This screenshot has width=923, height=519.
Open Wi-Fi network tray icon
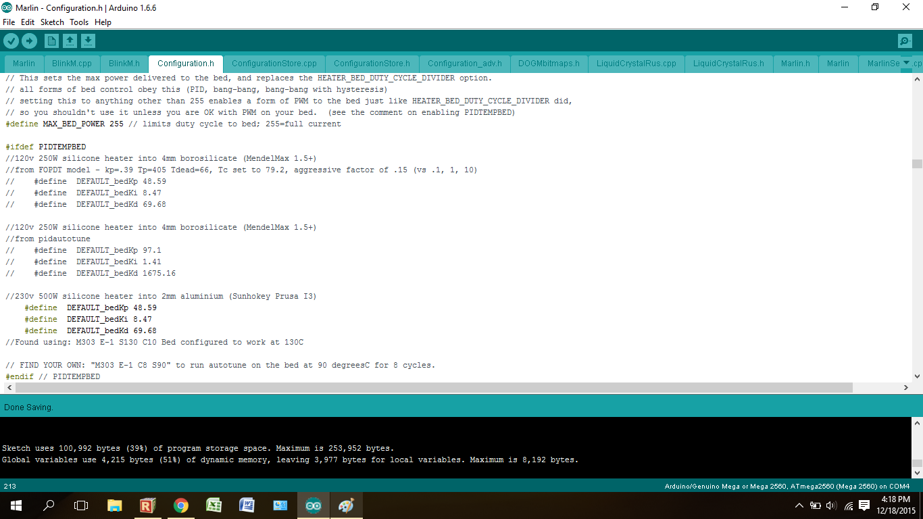(x=849, y=505)
